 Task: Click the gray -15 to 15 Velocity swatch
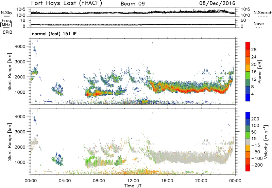[x=248, y=142]
